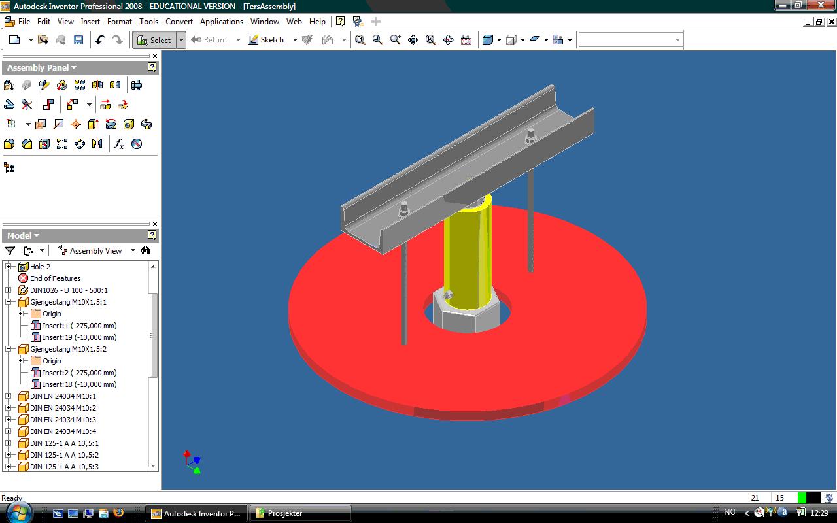Click the Undo arrow icon

pyautogui.click(x=100, y=40)
